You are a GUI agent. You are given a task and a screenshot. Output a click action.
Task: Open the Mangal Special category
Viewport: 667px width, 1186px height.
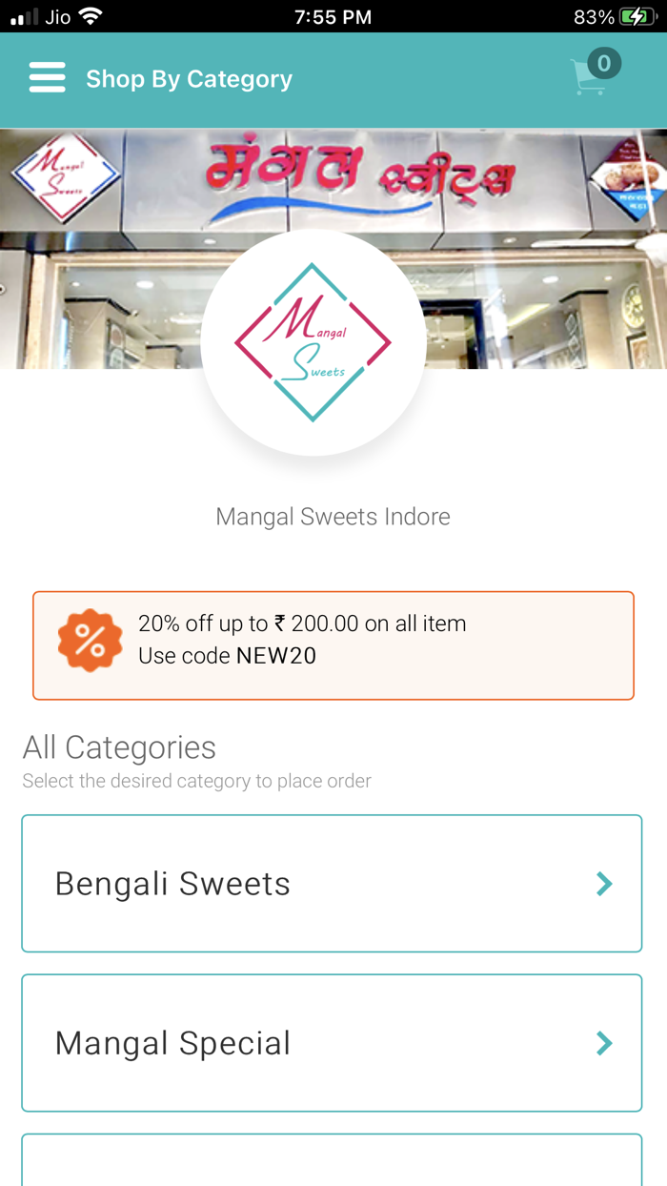(x=332, y=1043)
